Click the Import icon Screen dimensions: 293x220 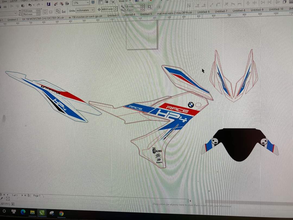click(56, 4)
